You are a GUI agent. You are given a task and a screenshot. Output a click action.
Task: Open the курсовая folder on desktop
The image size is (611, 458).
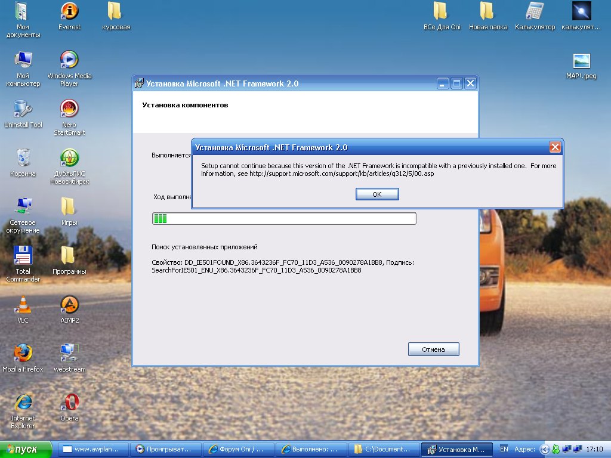pos(115,12)
